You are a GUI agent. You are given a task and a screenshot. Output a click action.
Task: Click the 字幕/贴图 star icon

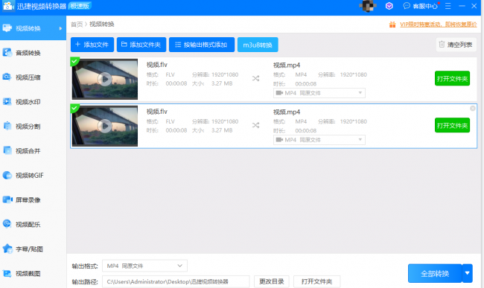tap(7, 249)
